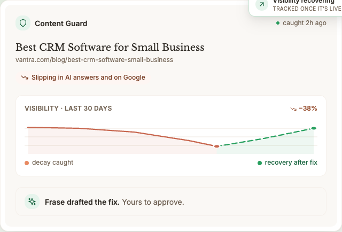Viewport: 342px width, 232px height.
Task: Click the red decay point on chart
Action: point(216,146)
